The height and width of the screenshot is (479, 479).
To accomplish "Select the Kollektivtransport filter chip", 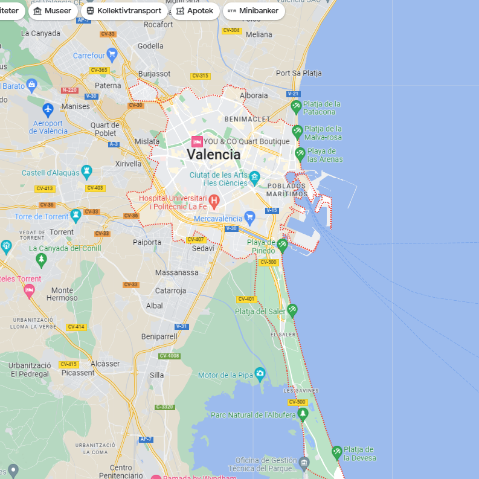I will (124, 11).
